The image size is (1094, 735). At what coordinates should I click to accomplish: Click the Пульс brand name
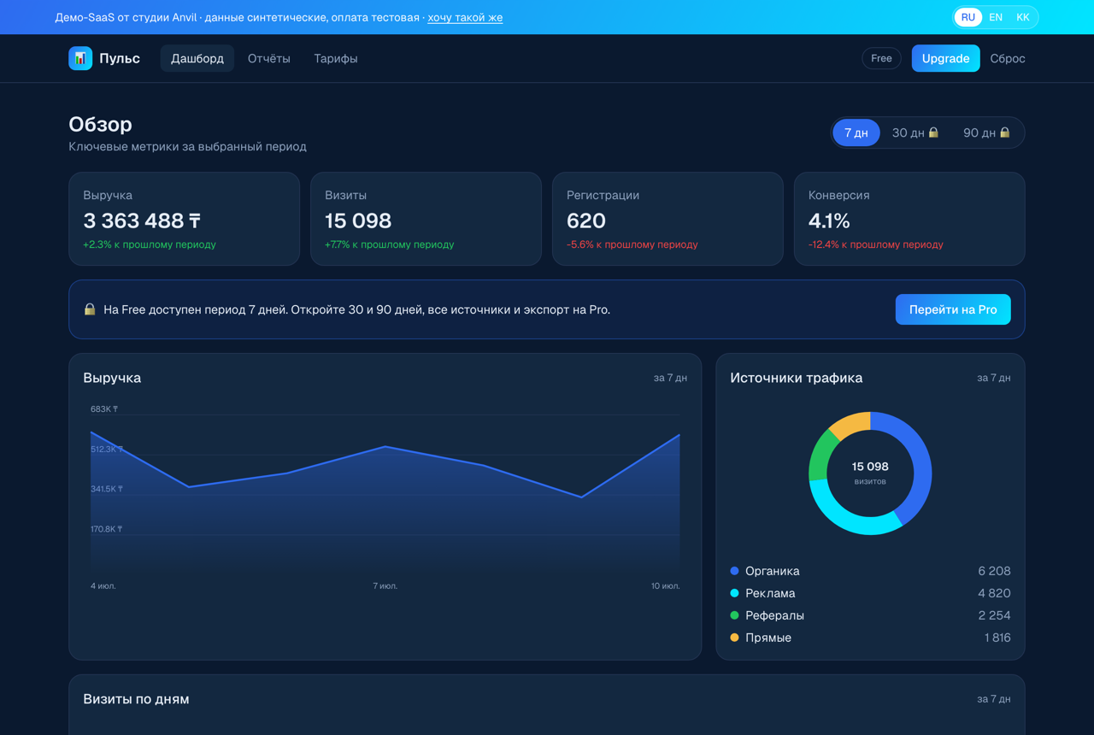point(120,58)
